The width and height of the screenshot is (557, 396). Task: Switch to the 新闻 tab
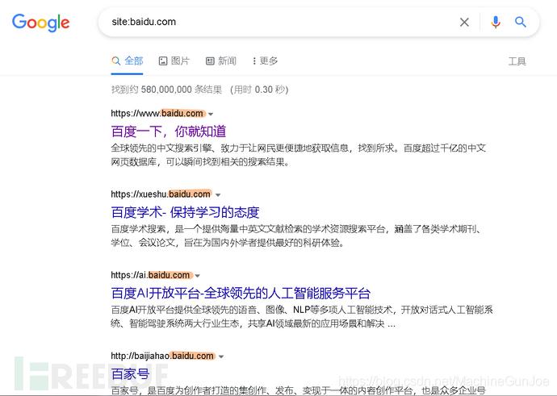click(x=221, y=61)
